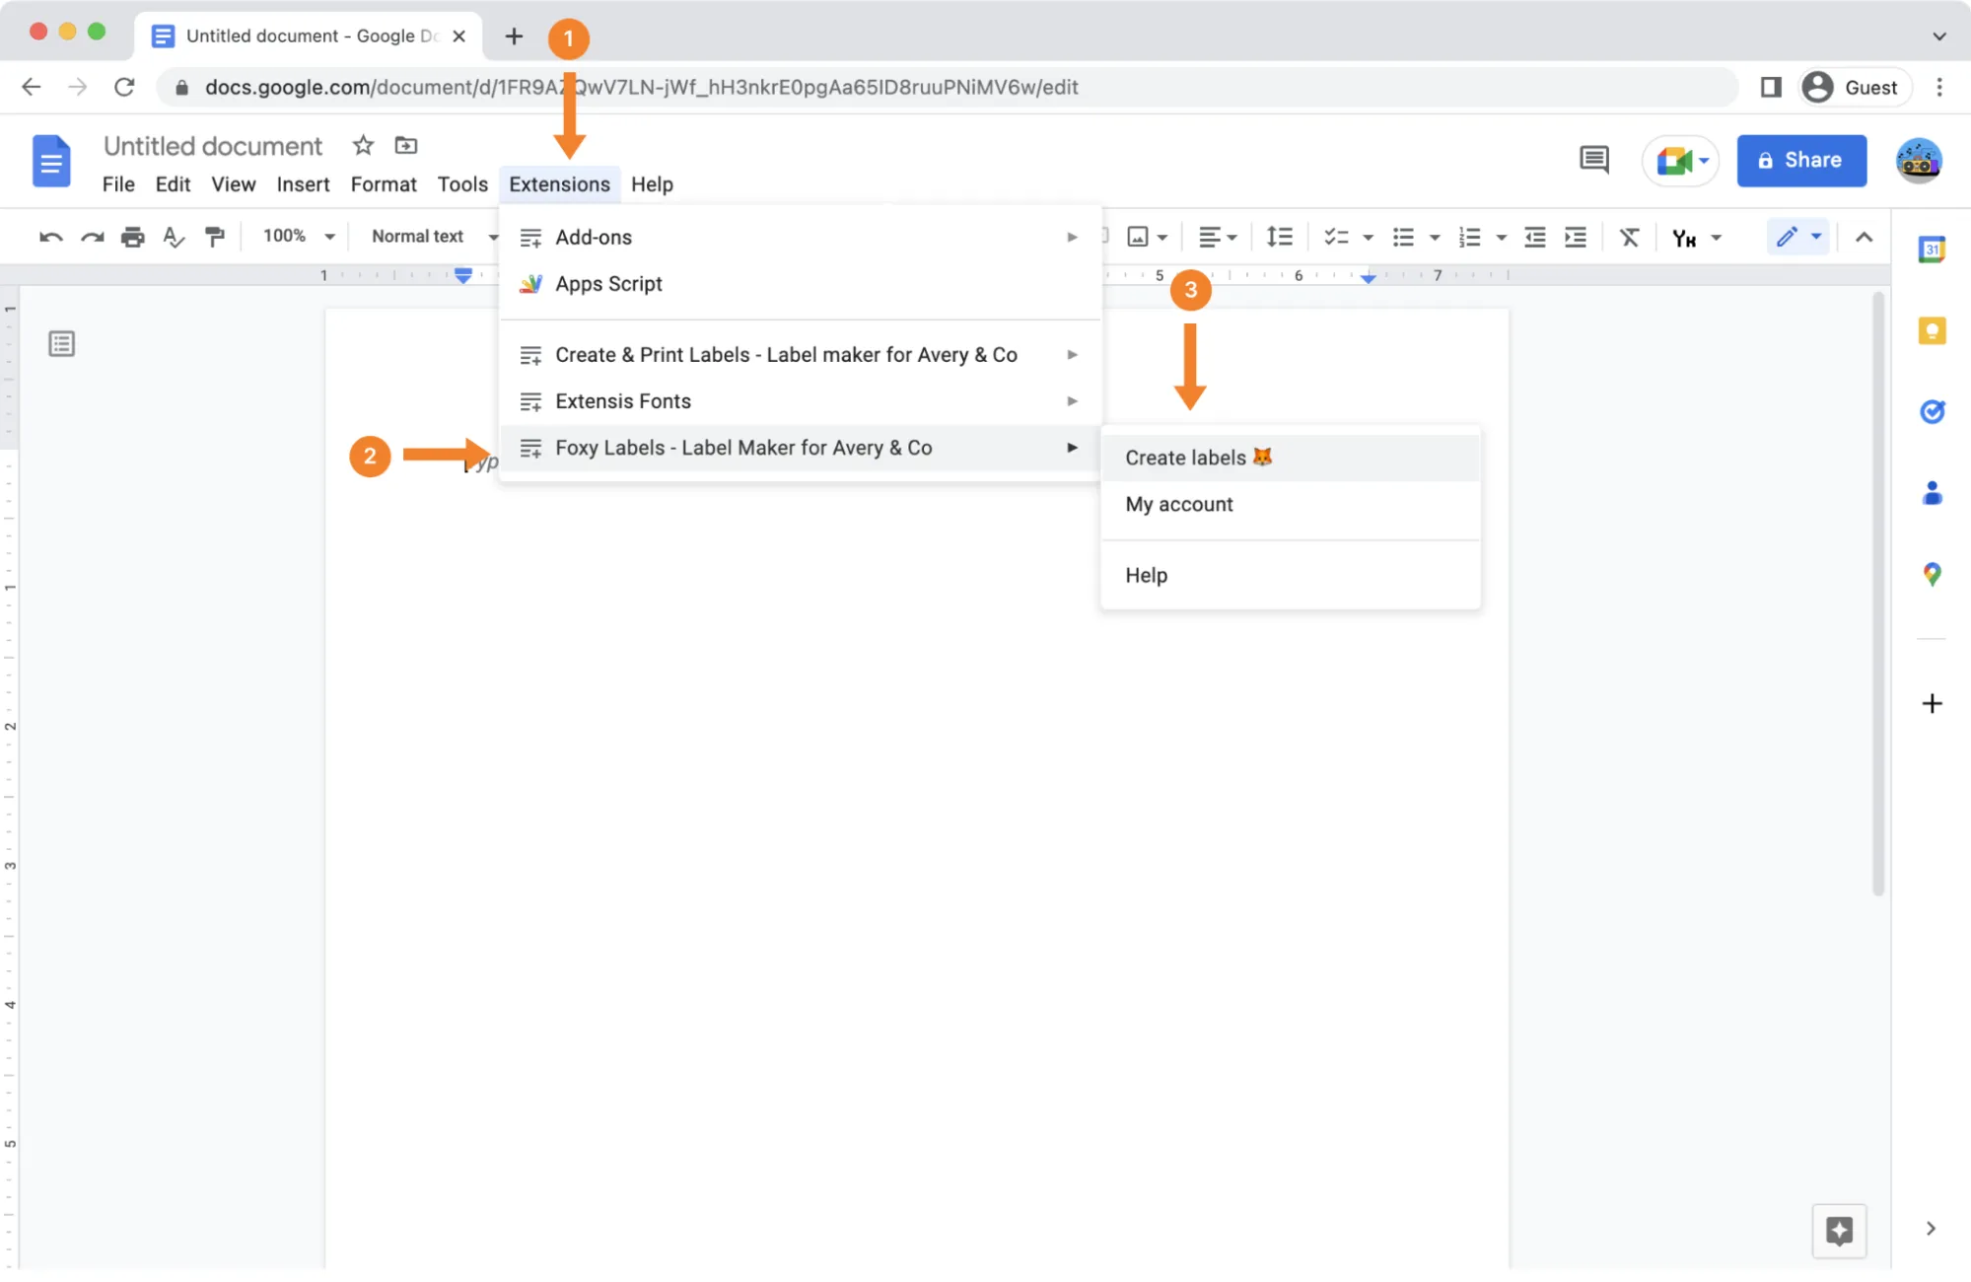Star the Untitled document
1971x1282 pixels.
click(363, 146)
